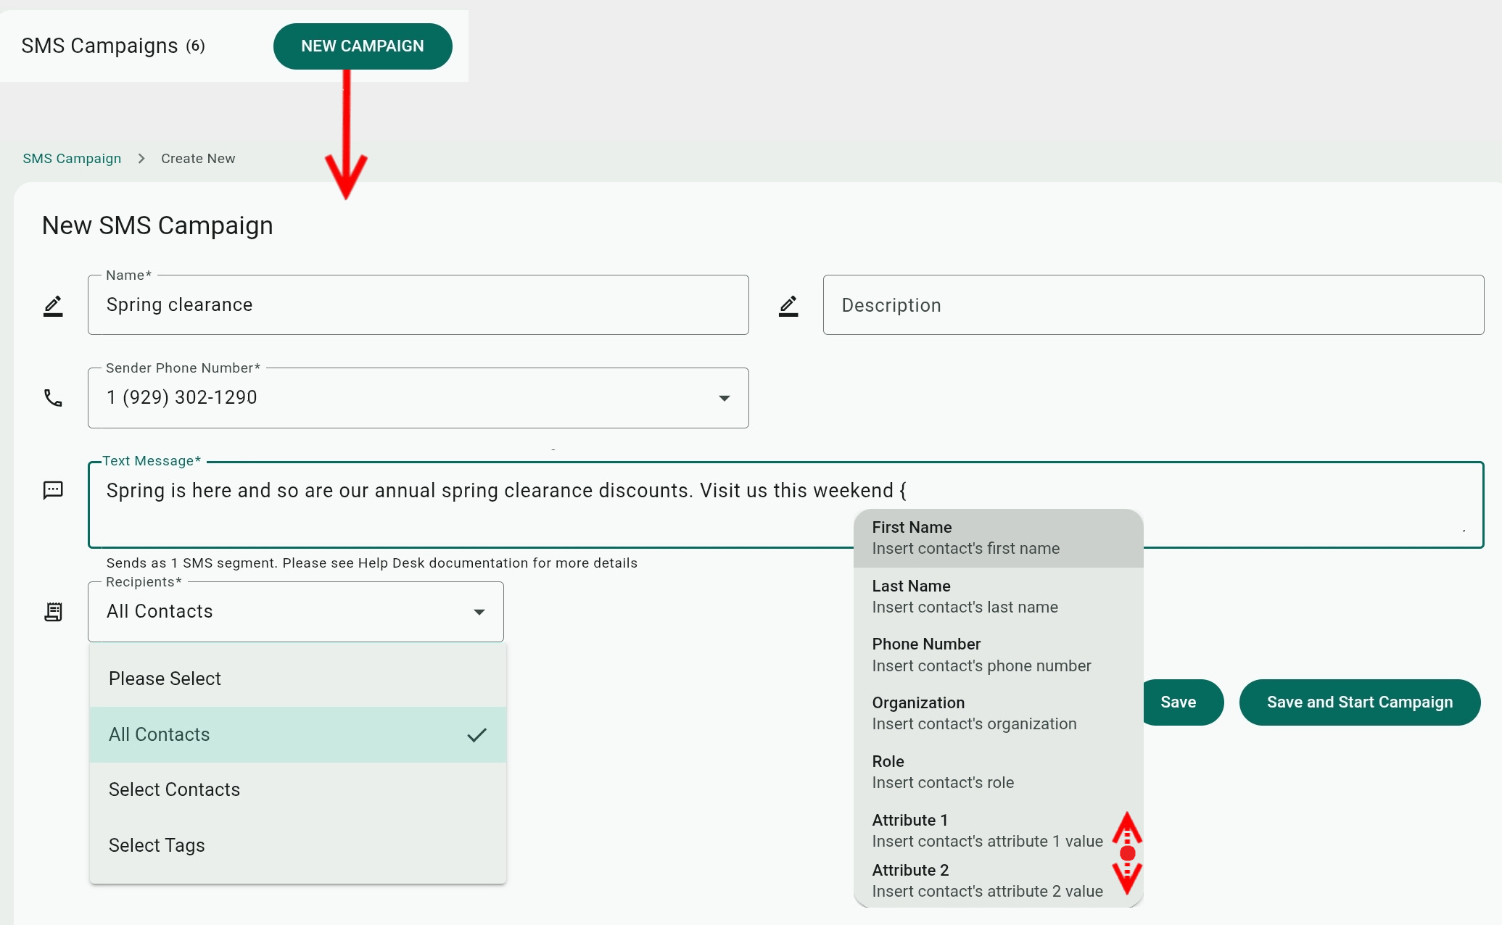Pick the Please Select option

click(x=165, y=679)
